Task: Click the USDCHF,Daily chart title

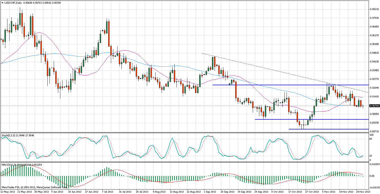Action: pyautogui.click(x=13, y=3)
